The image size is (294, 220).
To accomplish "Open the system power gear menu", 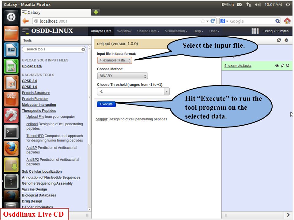I will pyautogui.click(x=288, y=5).
